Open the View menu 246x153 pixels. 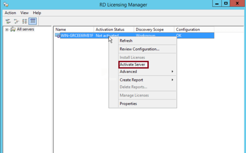(x=25, y=13)
